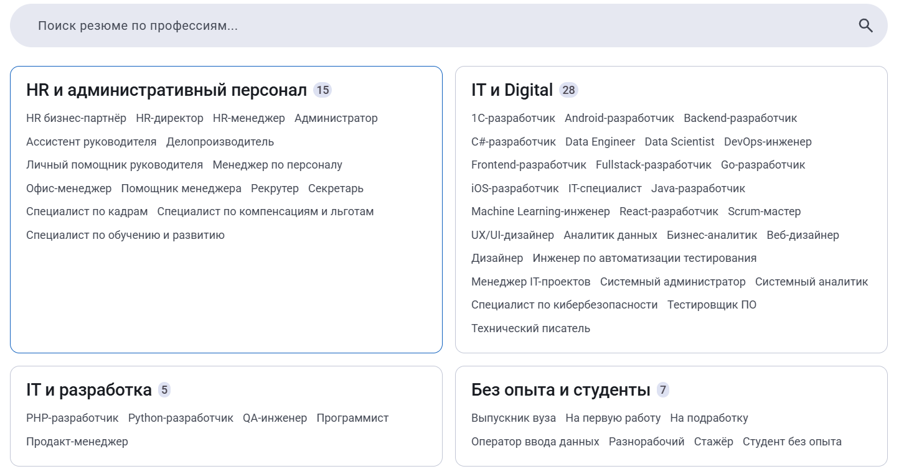Open UX/UI-дизайнер resumes
899x474 pixels.
click(512, 235)
